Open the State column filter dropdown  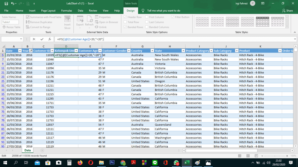tap(183, 51)
